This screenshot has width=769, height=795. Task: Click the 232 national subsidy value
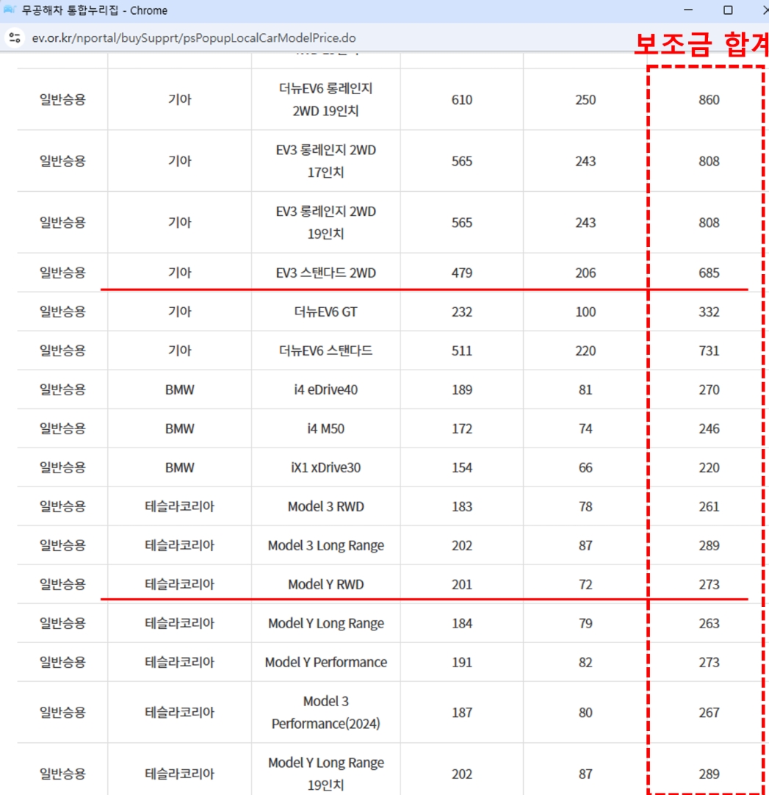pos(462,312)
